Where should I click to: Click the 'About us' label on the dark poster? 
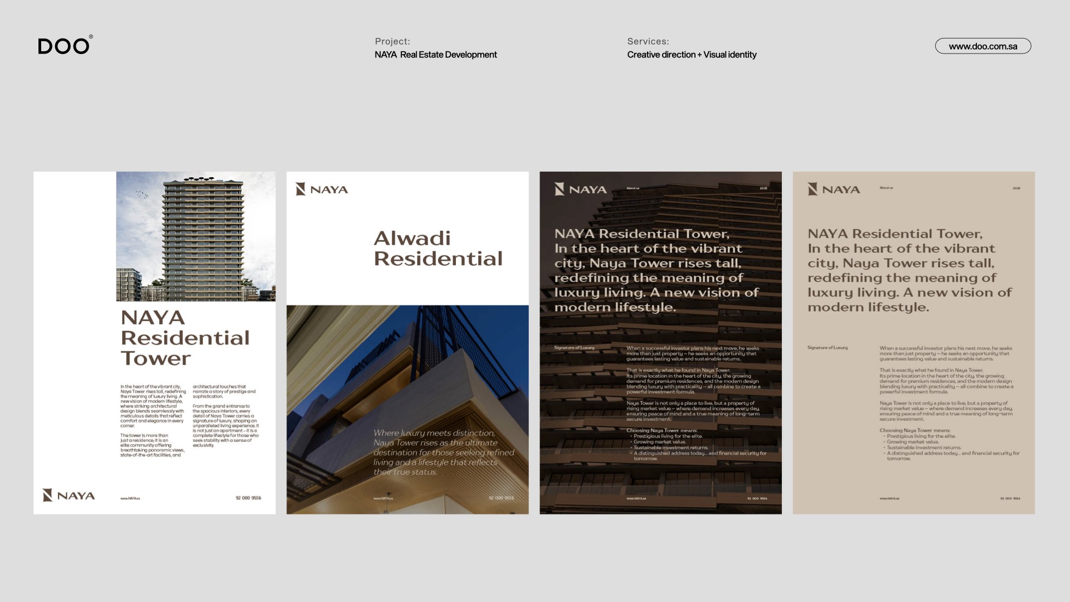click(633, 188)
